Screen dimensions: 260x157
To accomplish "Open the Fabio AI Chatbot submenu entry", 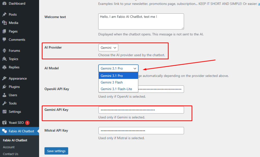I will click(x=15, y=140).
